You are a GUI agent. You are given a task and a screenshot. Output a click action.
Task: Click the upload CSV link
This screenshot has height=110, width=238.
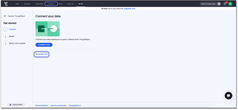[43, 54]
